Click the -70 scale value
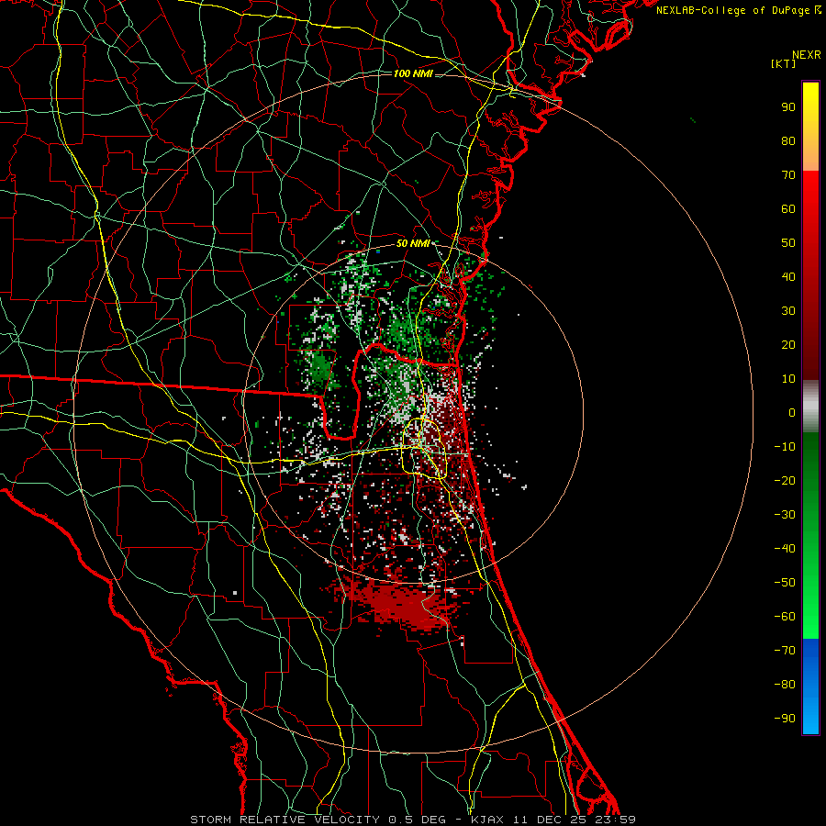826x826 pixels. pyautogui.click(x=785, y=651)
